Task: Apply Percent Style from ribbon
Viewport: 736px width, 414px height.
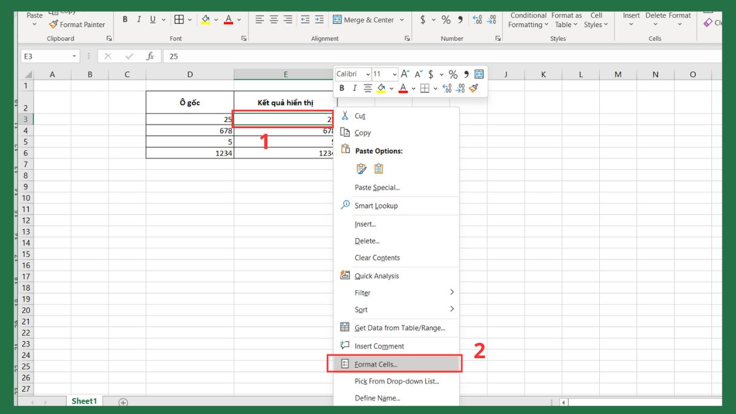Action: coord(446,20)
